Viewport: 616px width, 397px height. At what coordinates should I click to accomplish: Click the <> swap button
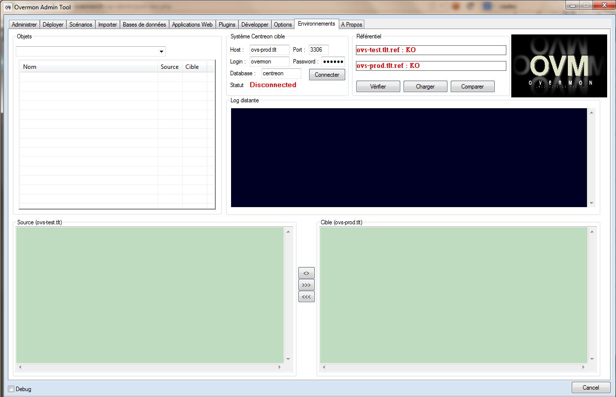click(306, 273)
